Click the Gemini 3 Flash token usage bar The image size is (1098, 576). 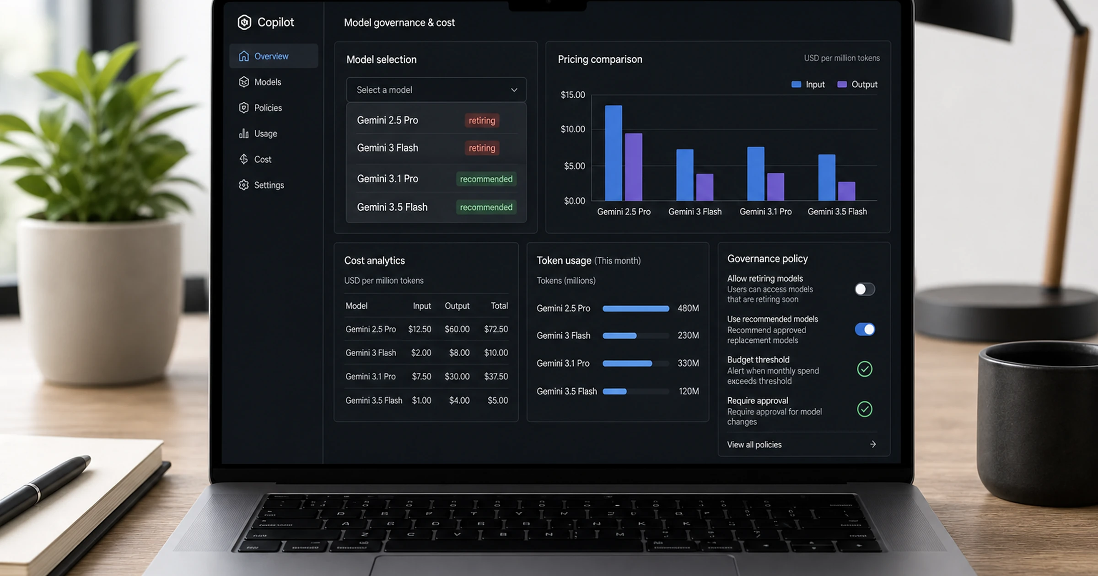point(635,336)
